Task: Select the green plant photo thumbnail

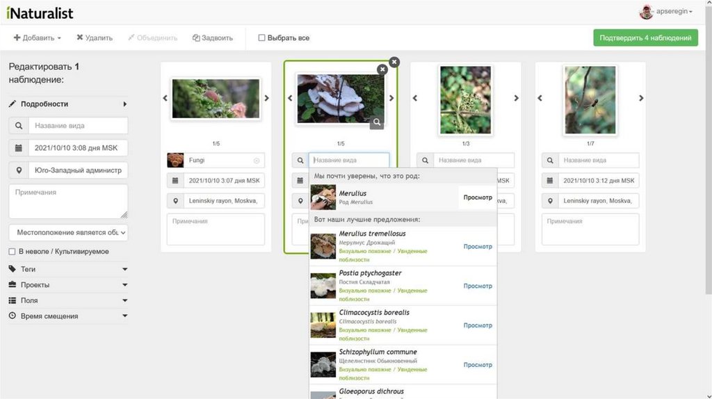Action: point(465,100)
